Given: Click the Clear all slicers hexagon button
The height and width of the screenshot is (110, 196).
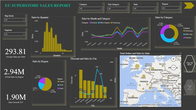Looking at the screenshot, I should 190,64.
